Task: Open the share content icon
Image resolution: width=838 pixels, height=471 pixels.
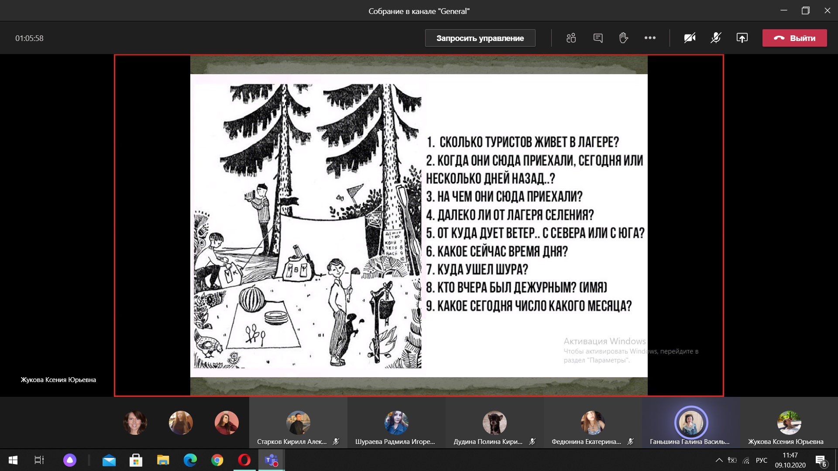Action: pos(742,38)
